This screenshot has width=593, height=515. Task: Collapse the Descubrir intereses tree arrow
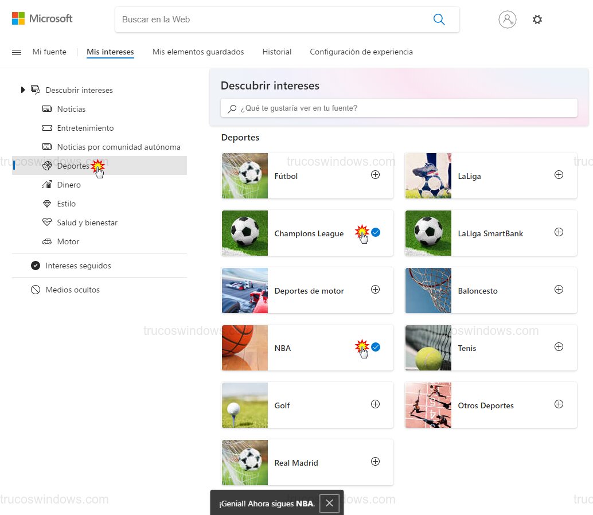[x=23, y=89]
